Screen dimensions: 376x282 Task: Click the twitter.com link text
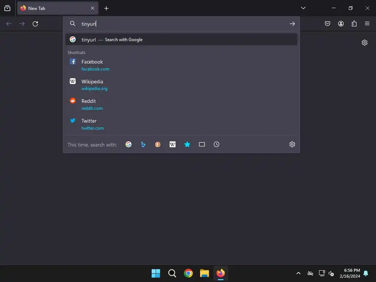point(93,128)
